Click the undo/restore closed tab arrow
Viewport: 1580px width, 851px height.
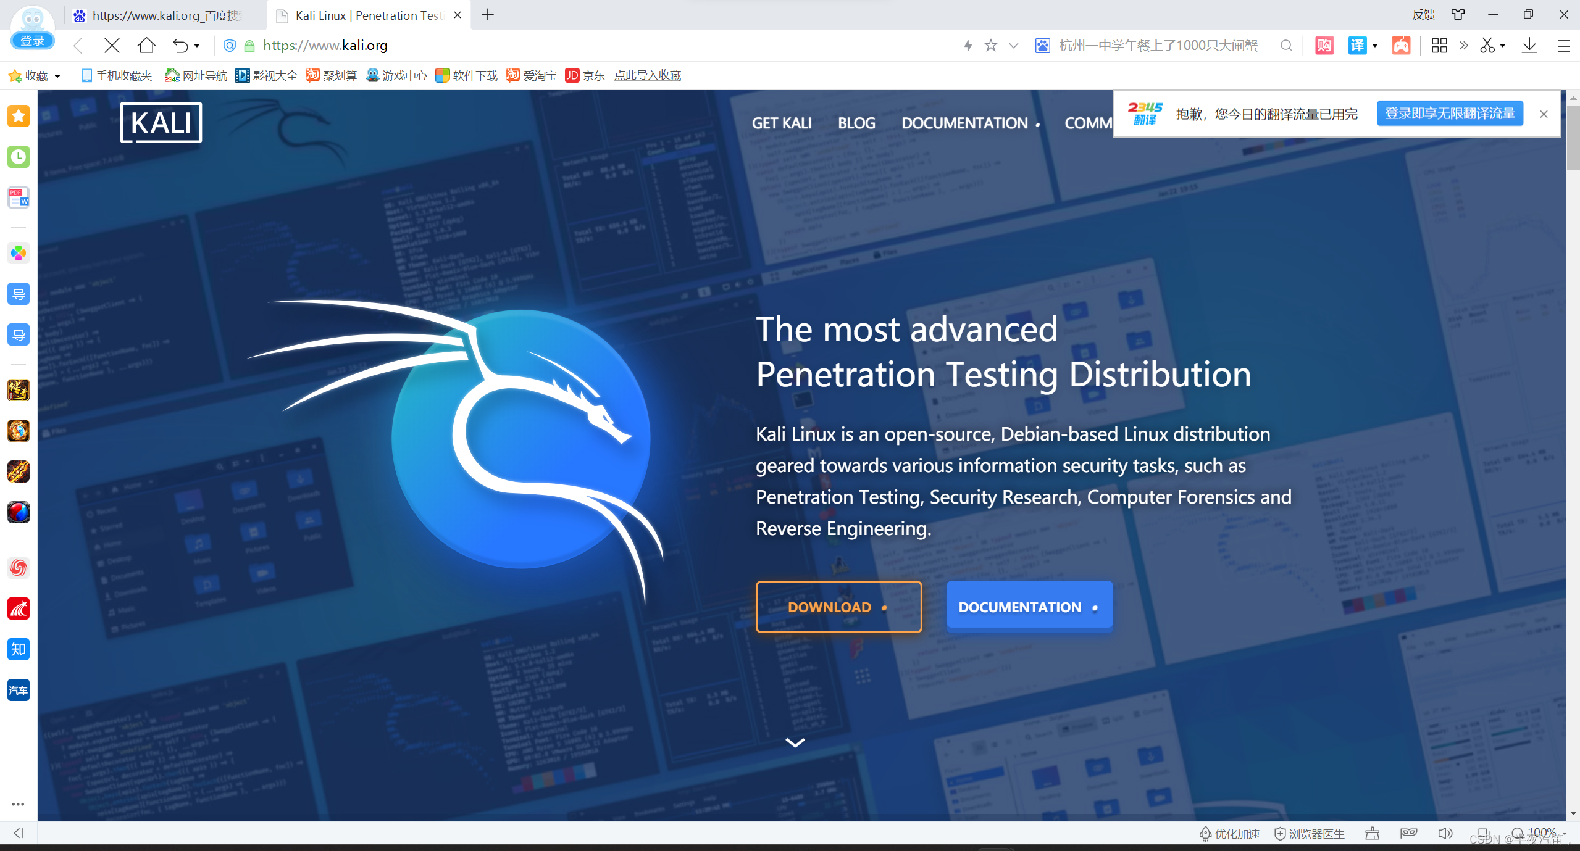click(180, 45)
